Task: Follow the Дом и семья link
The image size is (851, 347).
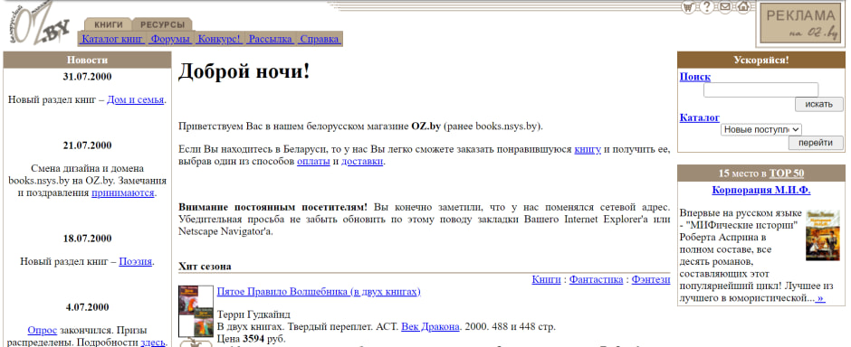Action: 135,99
